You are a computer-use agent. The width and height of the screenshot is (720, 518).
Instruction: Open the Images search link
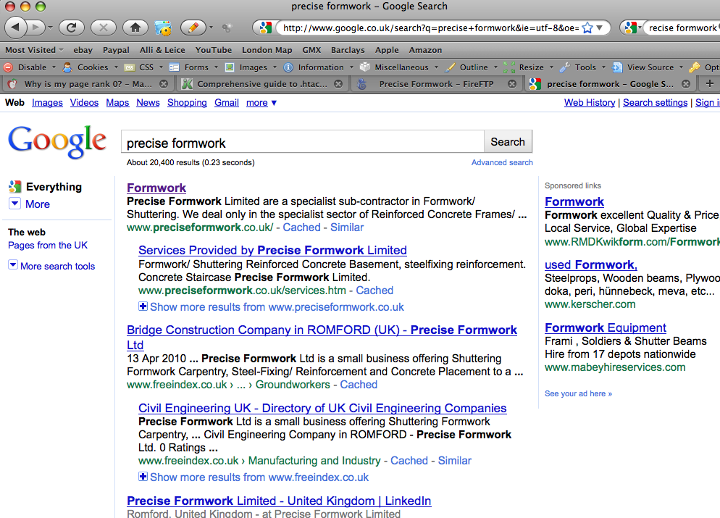tap(47, 103)
